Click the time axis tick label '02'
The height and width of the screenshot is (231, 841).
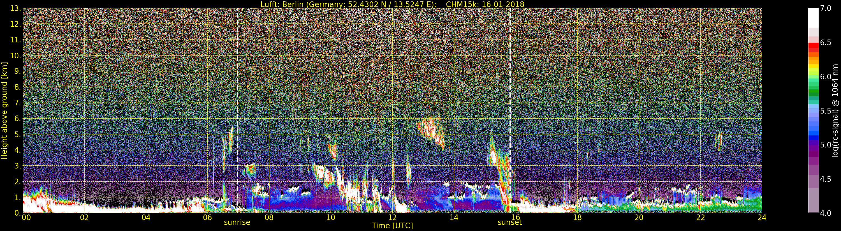click(84, 217)
